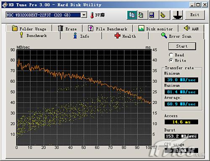Click the Health red cross icon
The width and height of the screenshot is (210, 161).
coord(117,36)
